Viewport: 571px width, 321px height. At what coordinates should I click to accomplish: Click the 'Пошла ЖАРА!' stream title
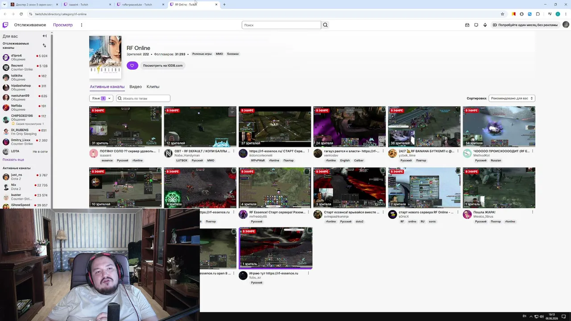484,212
